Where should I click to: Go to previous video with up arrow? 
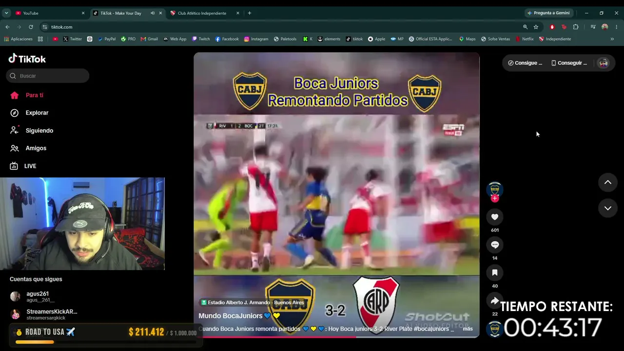608,182
